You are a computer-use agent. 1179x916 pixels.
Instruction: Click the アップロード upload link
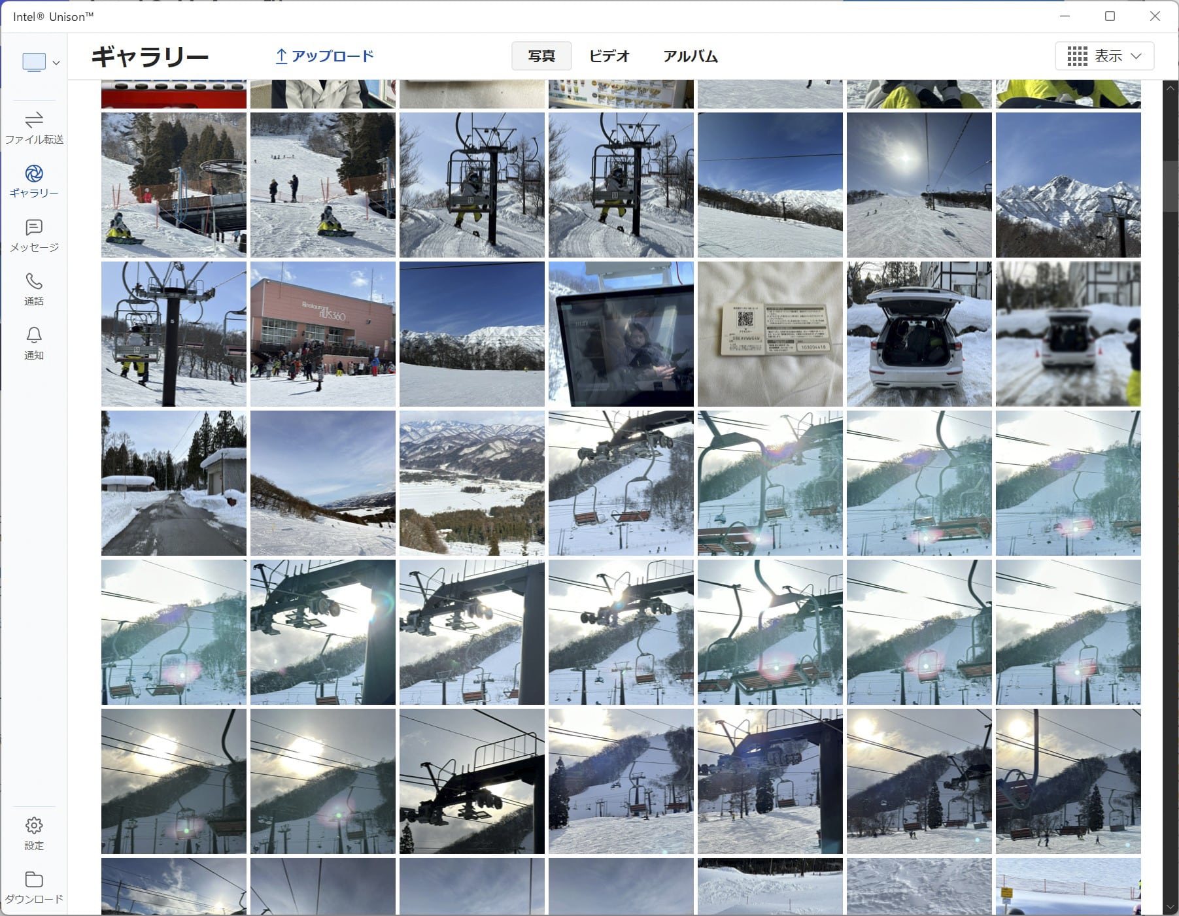tap(325, 56)
